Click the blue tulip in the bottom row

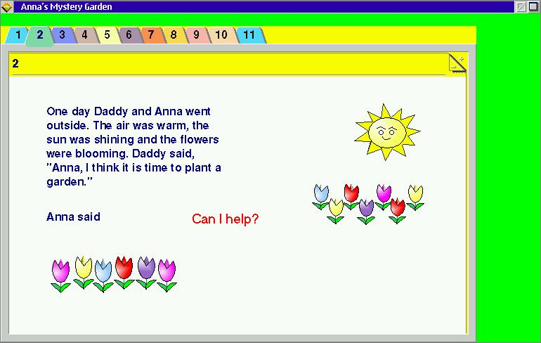(103, 276)
